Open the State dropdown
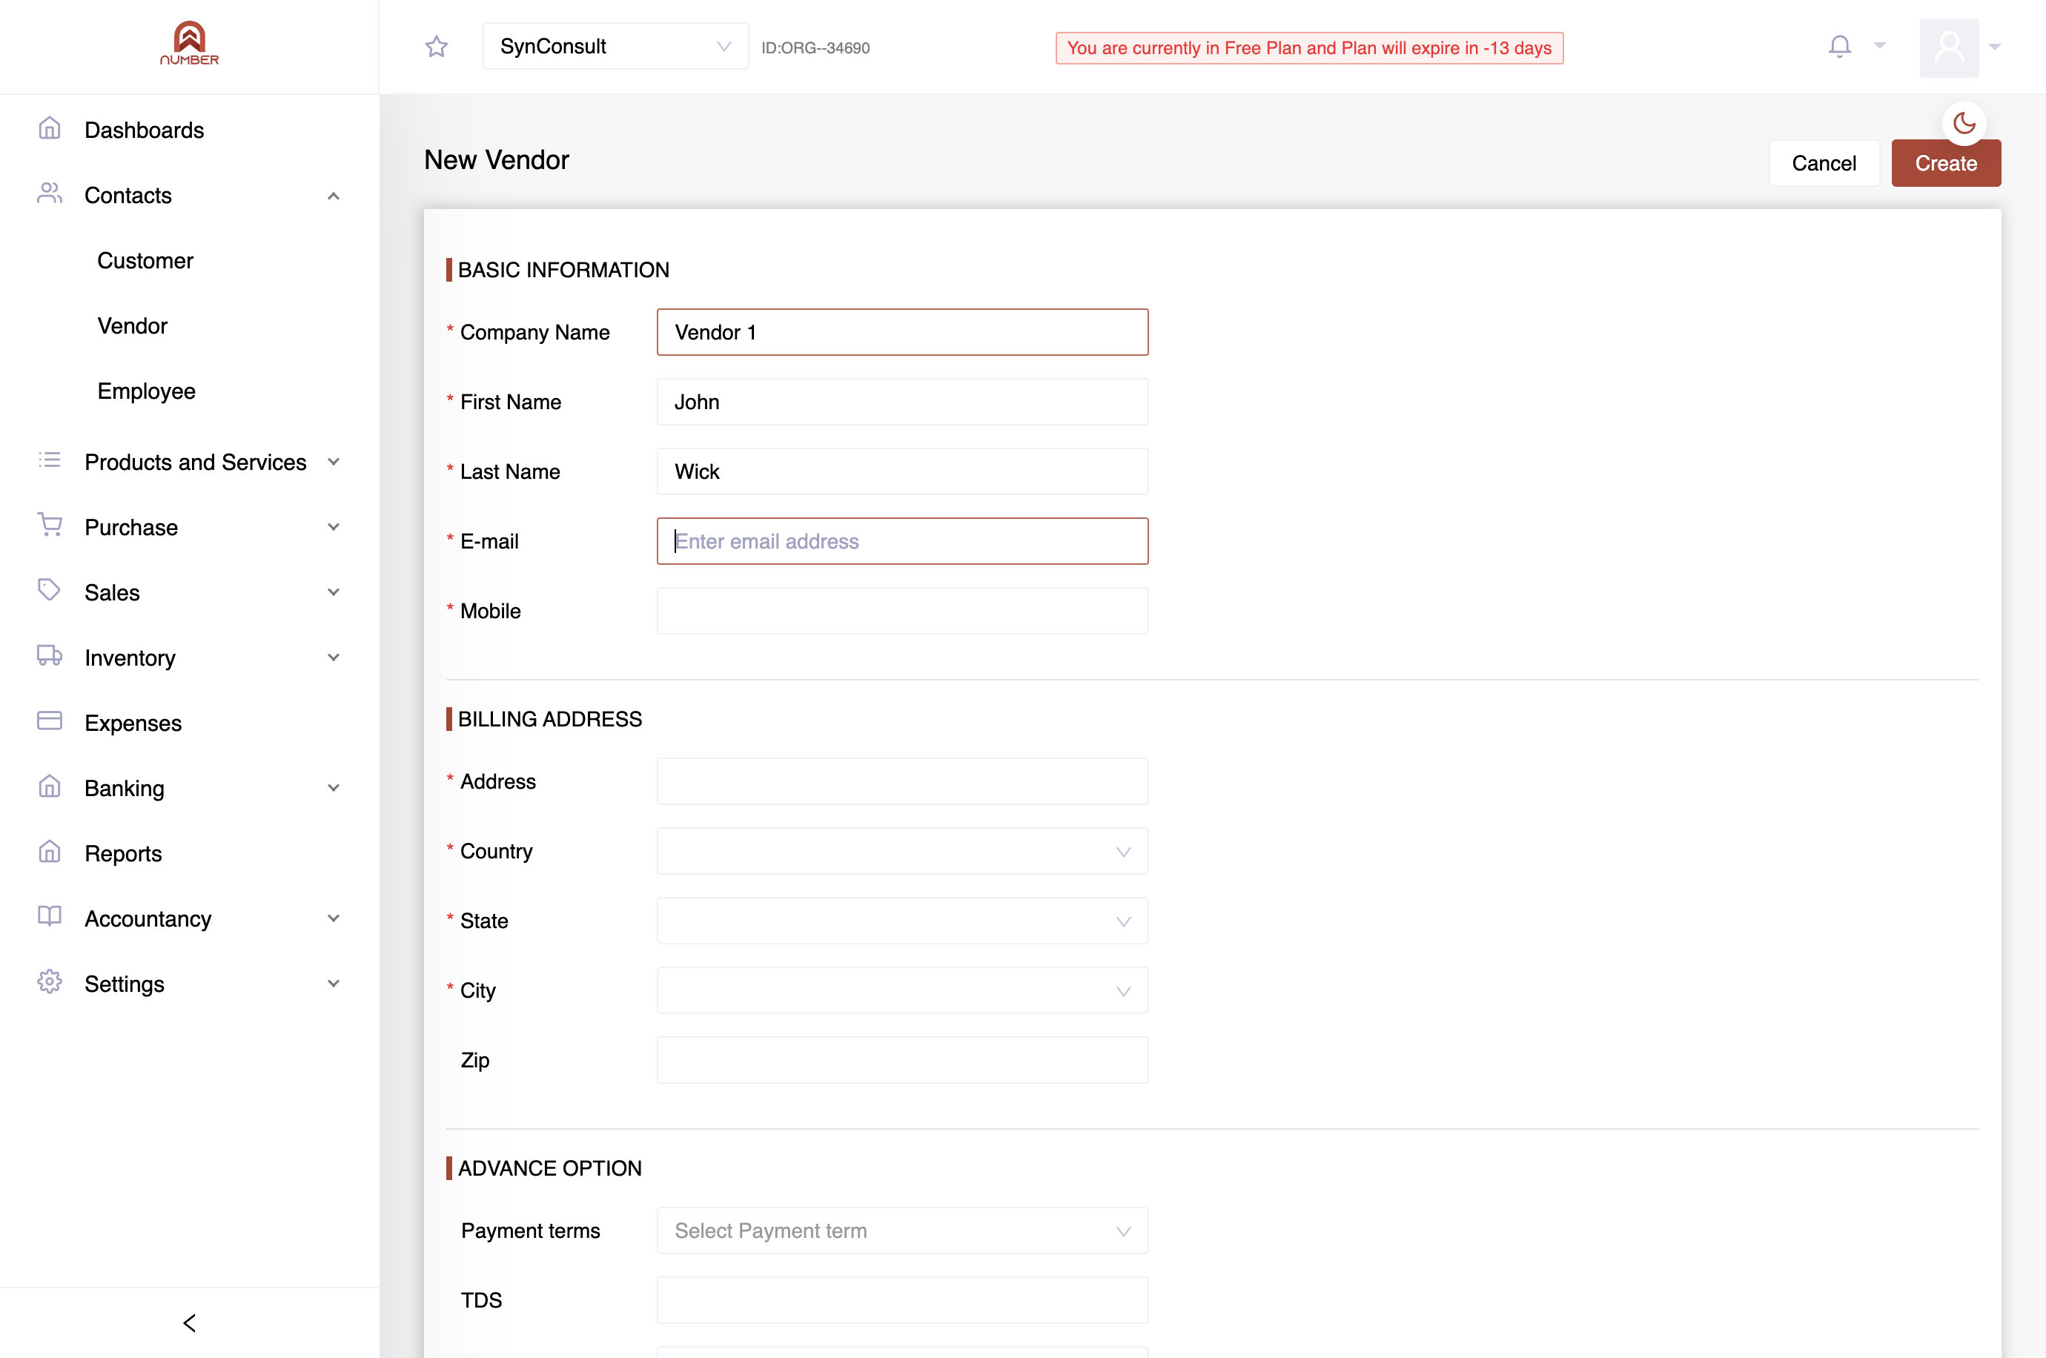This screenshot has height=1358, width=2046. coord(902,921)
